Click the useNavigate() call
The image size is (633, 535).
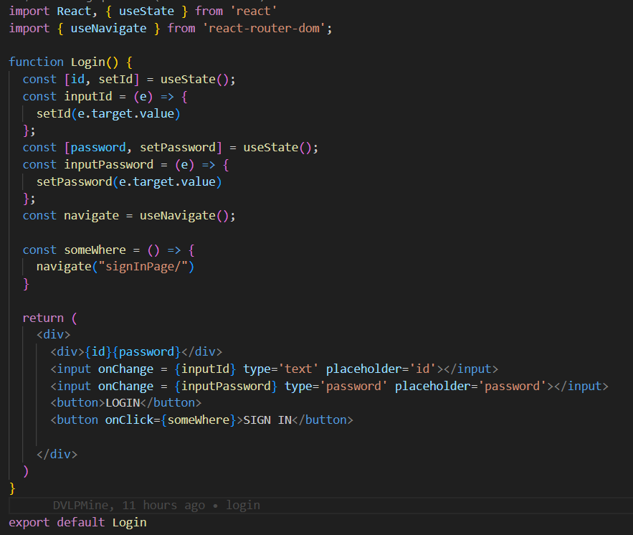184,216
